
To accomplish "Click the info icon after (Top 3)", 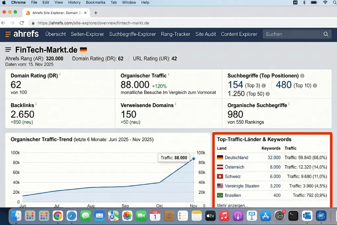I will 264,85.
